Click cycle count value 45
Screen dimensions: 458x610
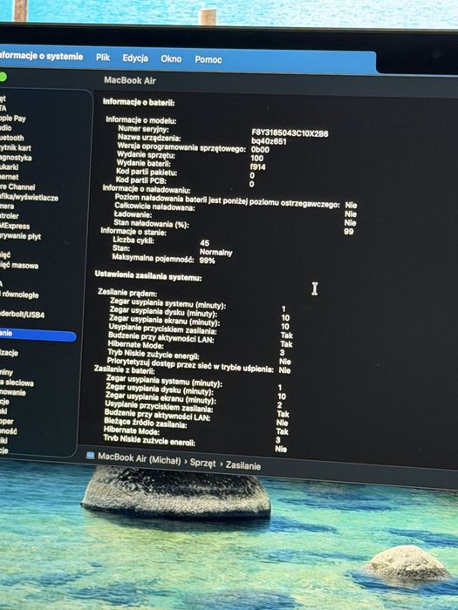click(x=204, y=243)
